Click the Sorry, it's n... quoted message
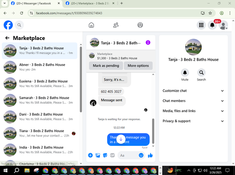Viewport: 235px width, 175px height. point(114,80)
